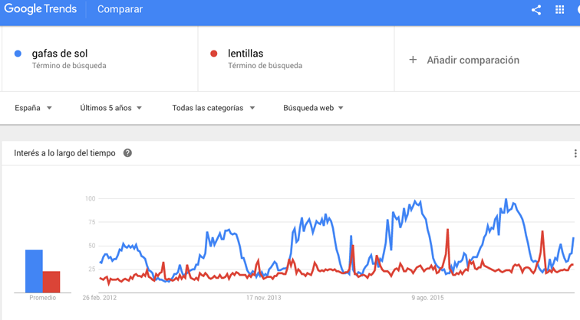Open chart's three-dot options menu
This screenshot has height=320, width=580.
pos(575,154)
